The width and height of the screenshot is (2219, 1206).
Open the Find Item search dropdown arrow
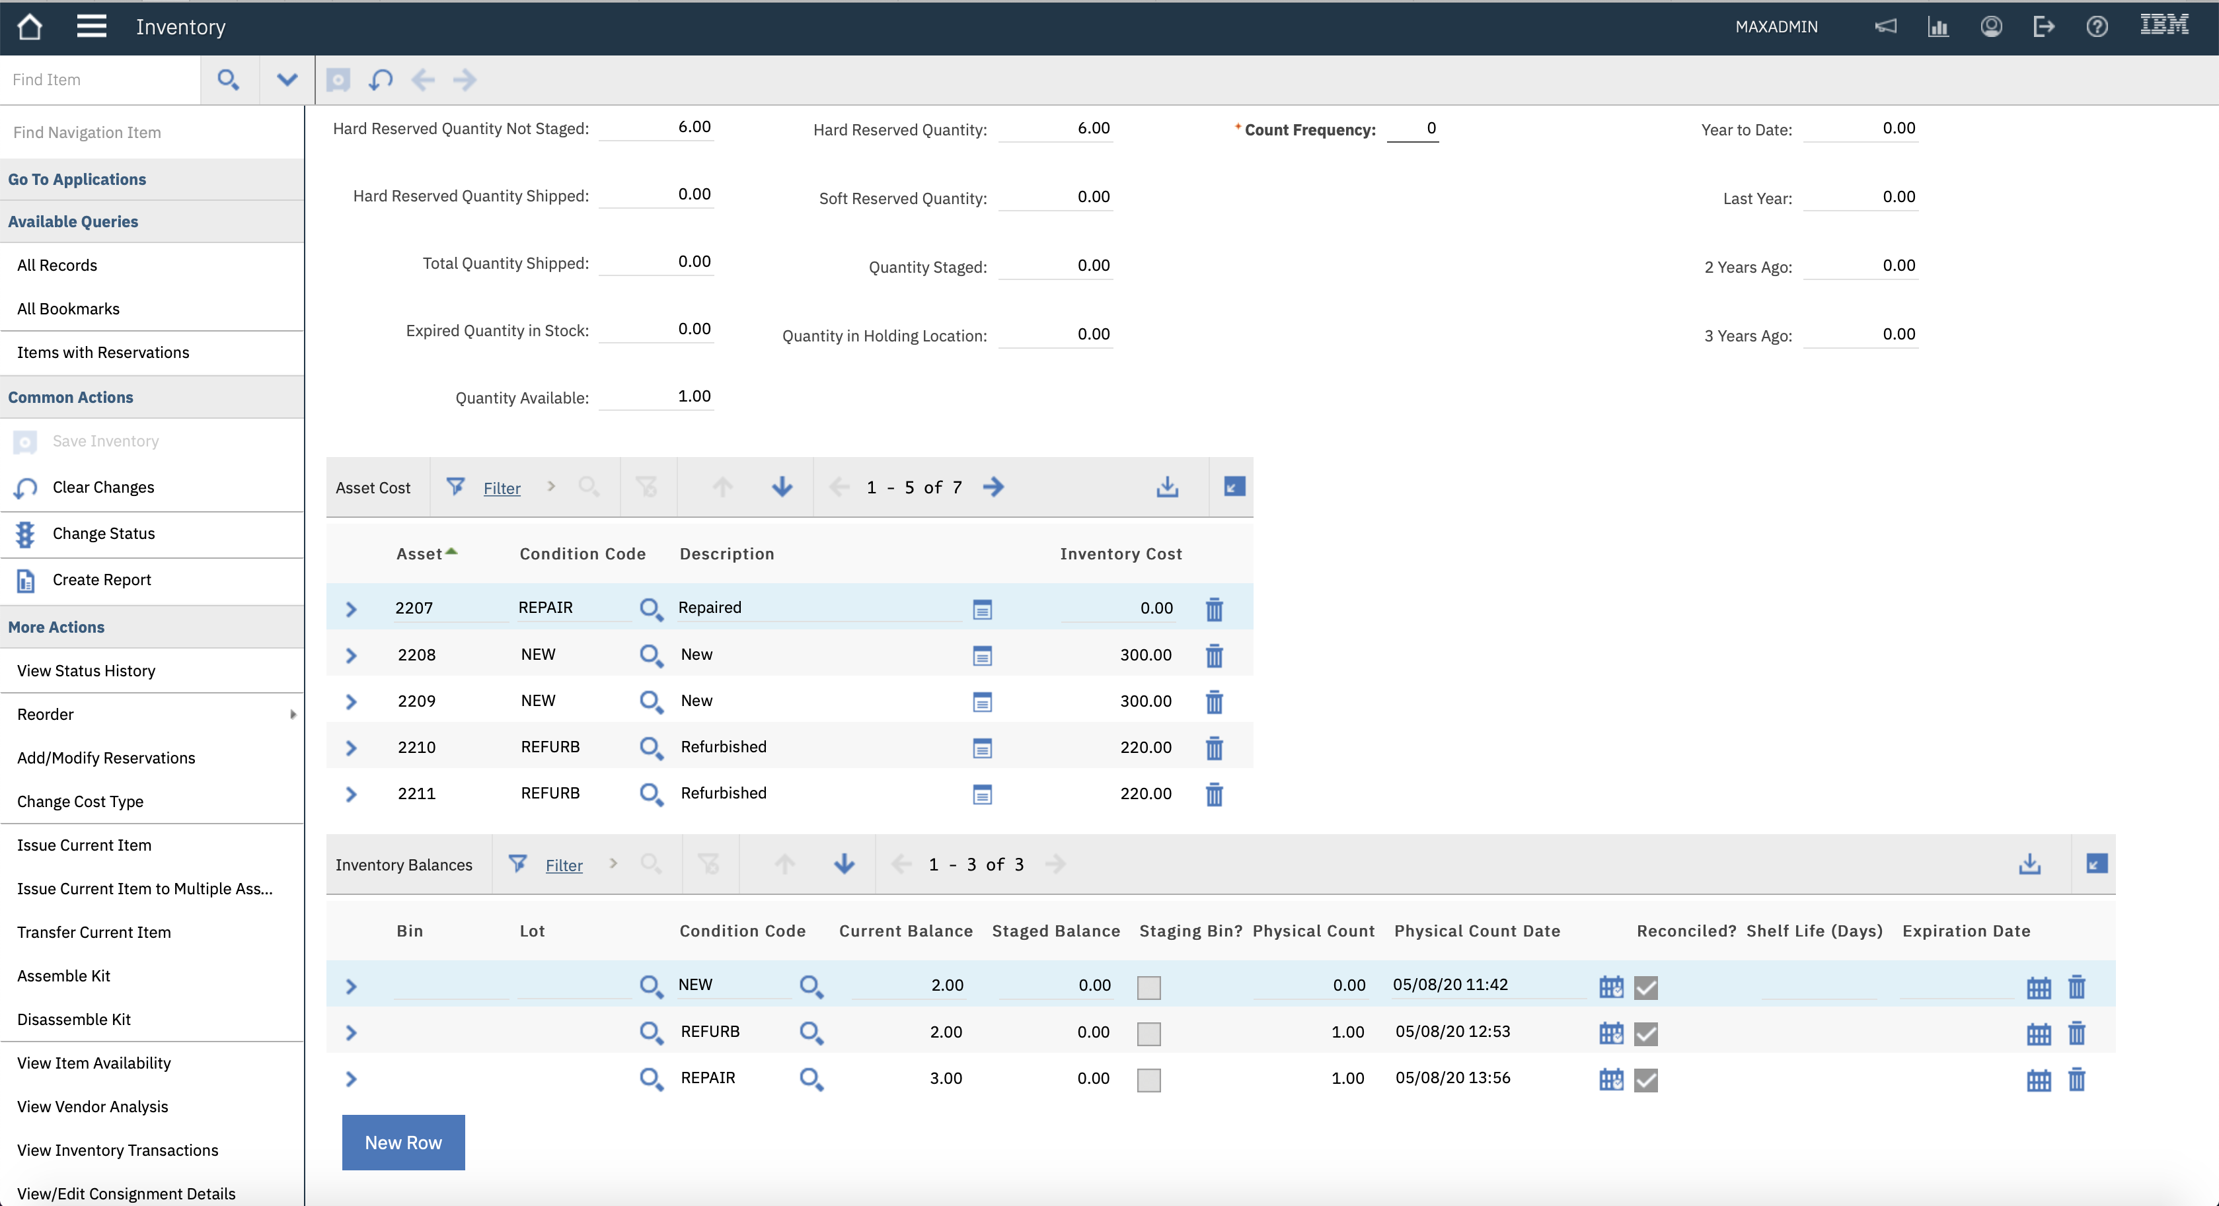point(287,80)
